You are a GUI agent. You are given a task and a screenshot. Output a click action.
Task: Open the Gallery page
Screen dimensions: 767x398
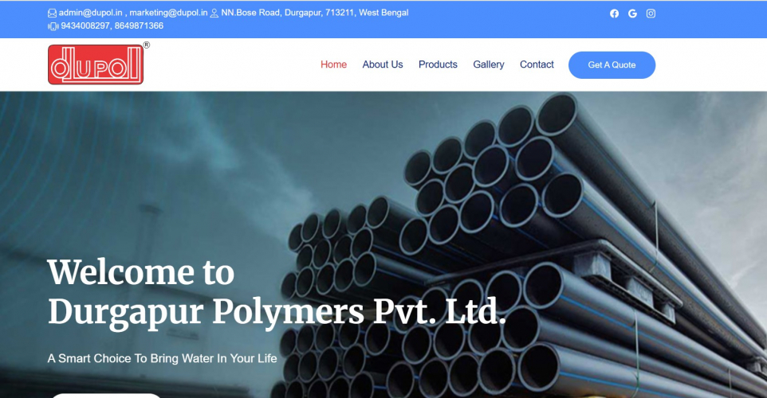[x=488, y=64]
